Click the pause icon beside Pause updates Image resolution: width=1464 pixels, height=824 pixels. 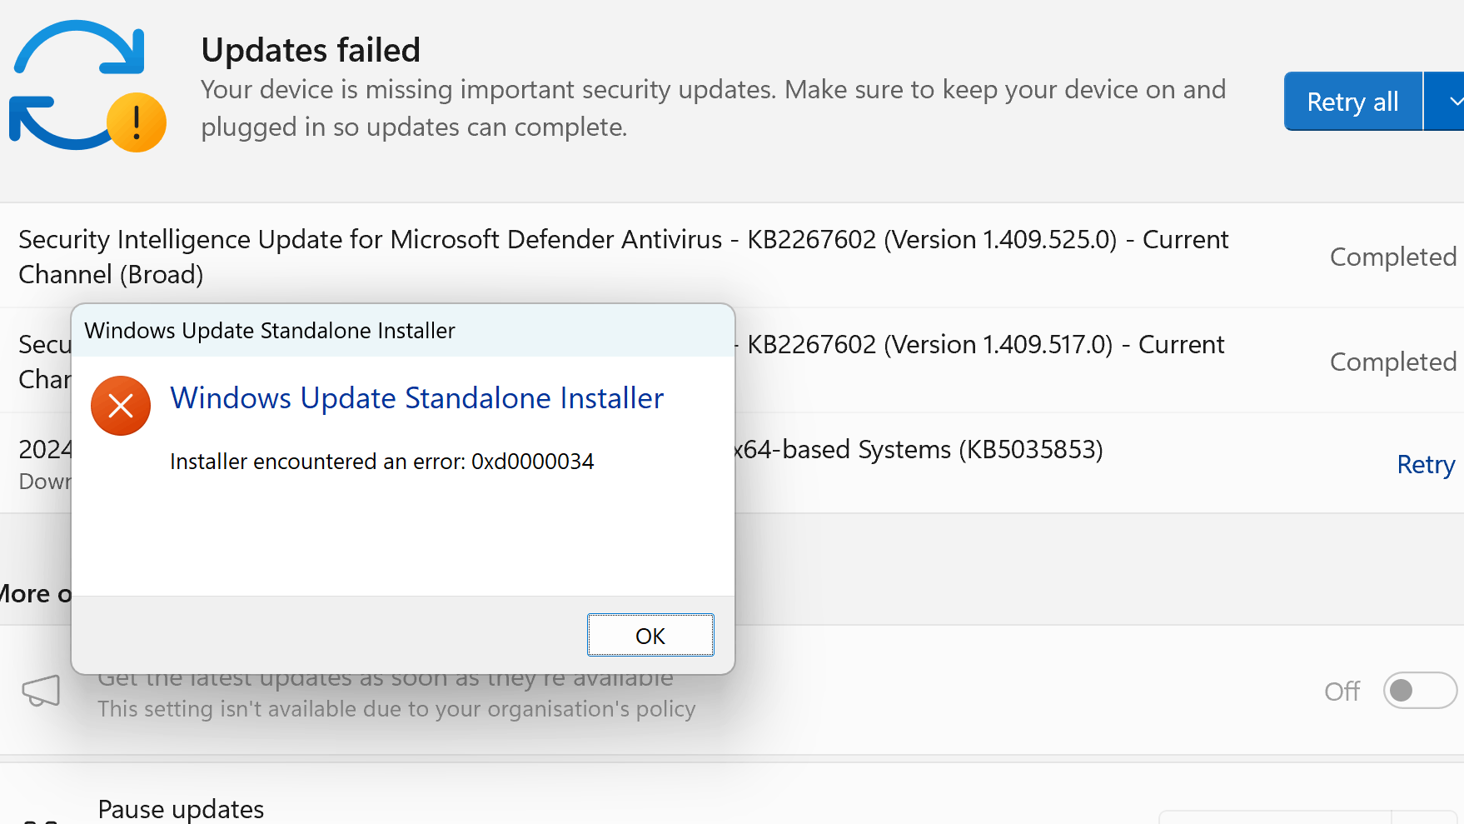[40, 818]
